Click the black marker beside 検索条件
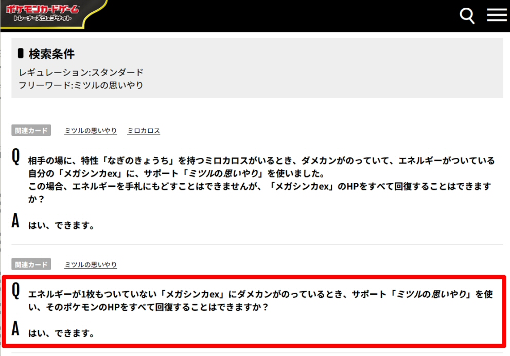Image resolution: width=510 pixels, height=356 pixels. [21, 54]
